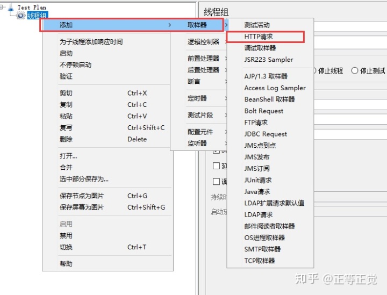Select BeanShell 取样器 entry
The height and width of the screenshot is (295, 387).
click(270, 99)
